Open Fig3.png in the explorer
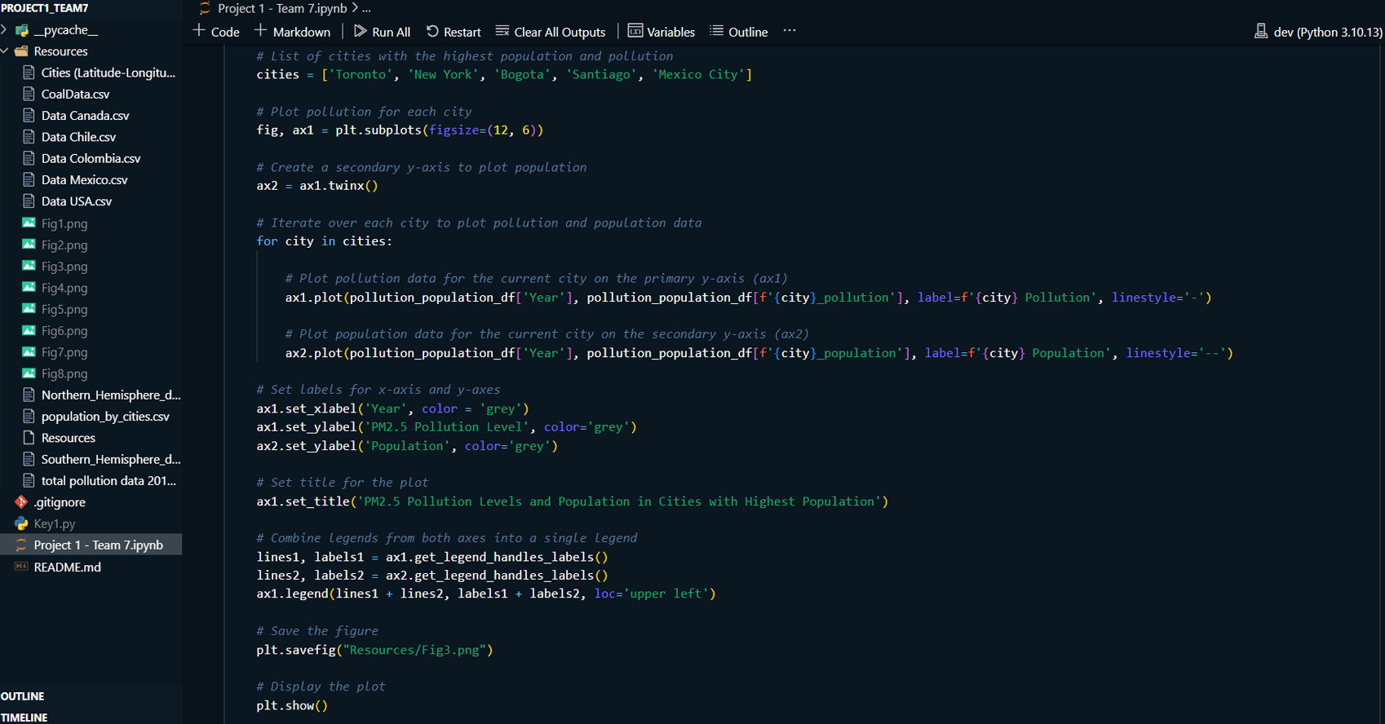Screen dimensions: 1385x724 coord(64,267)
